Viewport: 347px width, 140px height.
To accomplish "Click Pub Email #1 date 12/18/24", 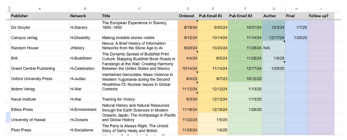I will click(x=213, y=107).
